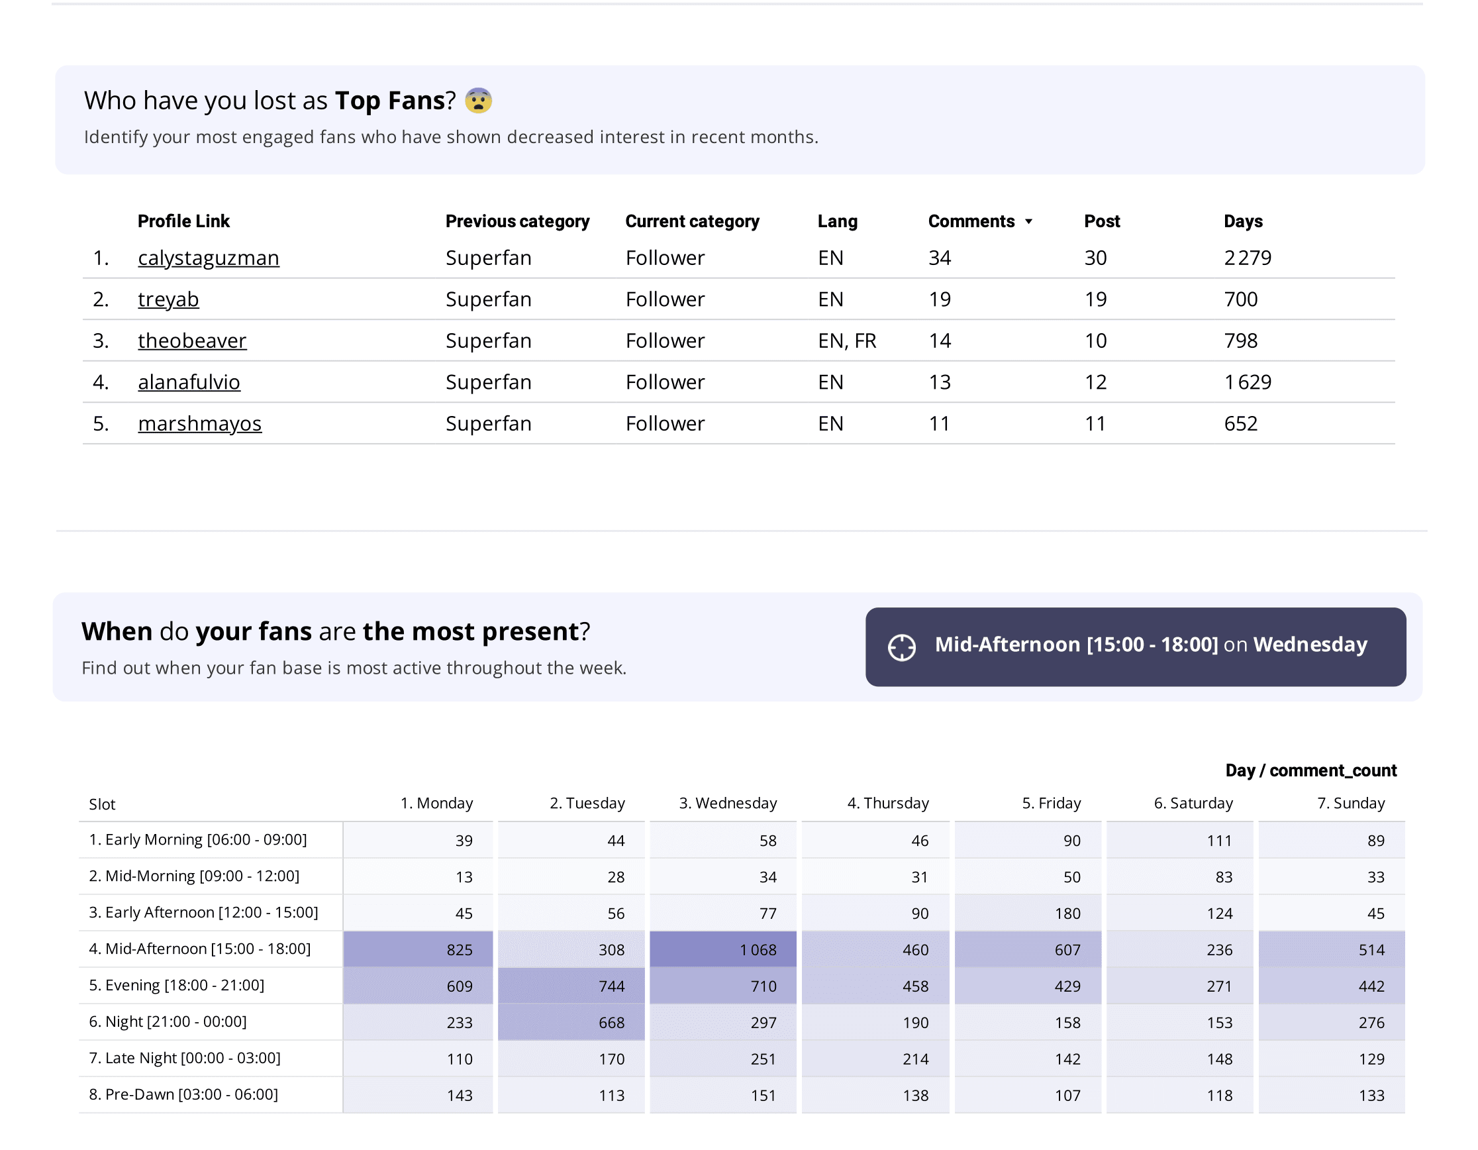The height and width of the screenshot is (1150, 1478).
Task: Click the 744 Tuesday Evening heatmap cell
Action: pyautogui.click(x=571, y=986)
